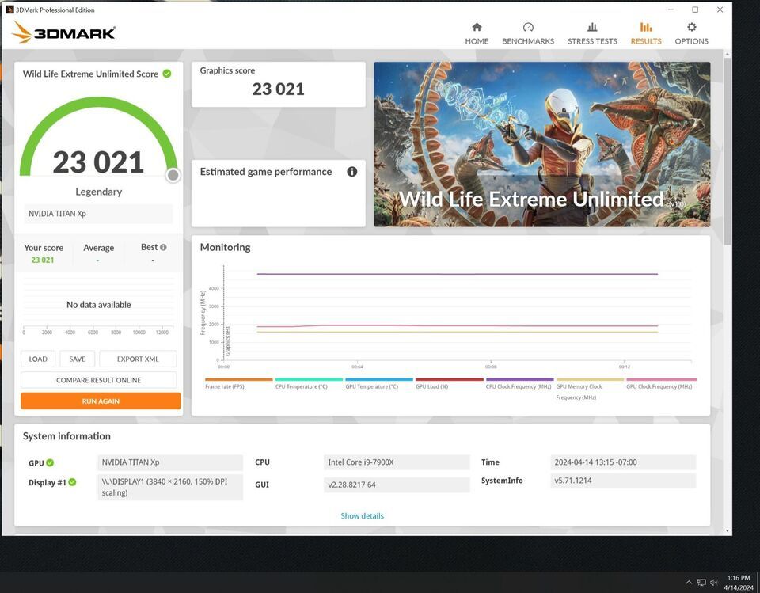Image resolution: width=760 pixels, height=593 pixels.
Task: Toggle GPU Temperature legend series
Action: 379,383
